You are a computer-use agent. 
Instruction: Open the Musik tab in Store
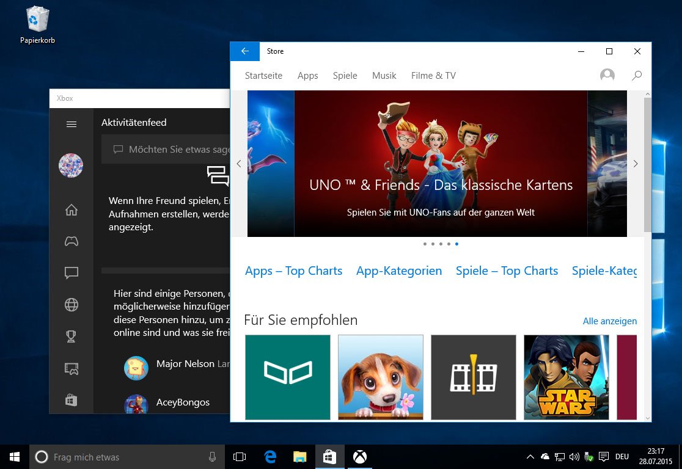tap(384, 76)
